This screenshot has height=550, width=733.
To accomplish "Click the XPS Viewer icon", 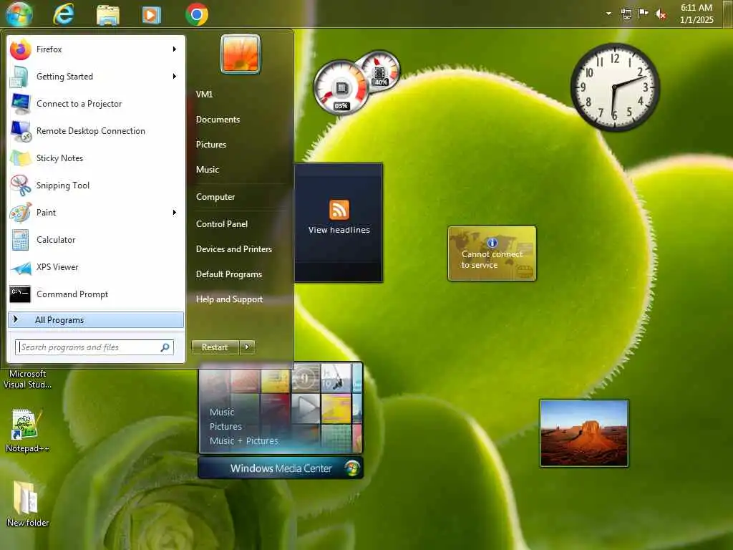I will (x=21, y=268).
